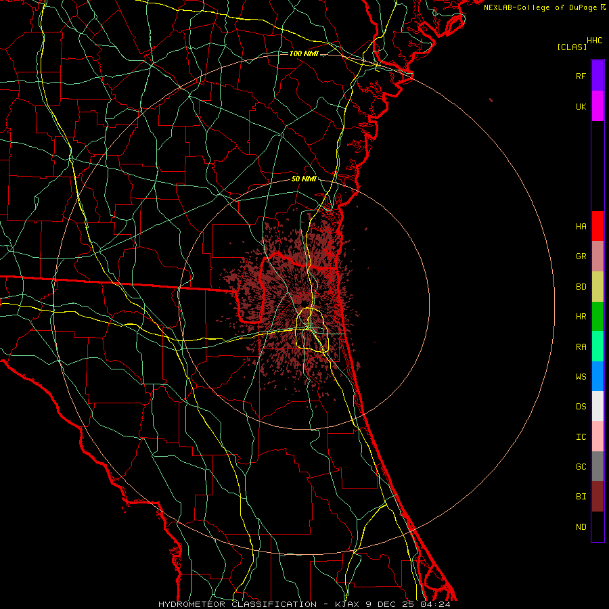Click the UK magenta legend swatch

click(x=597, y=106)
